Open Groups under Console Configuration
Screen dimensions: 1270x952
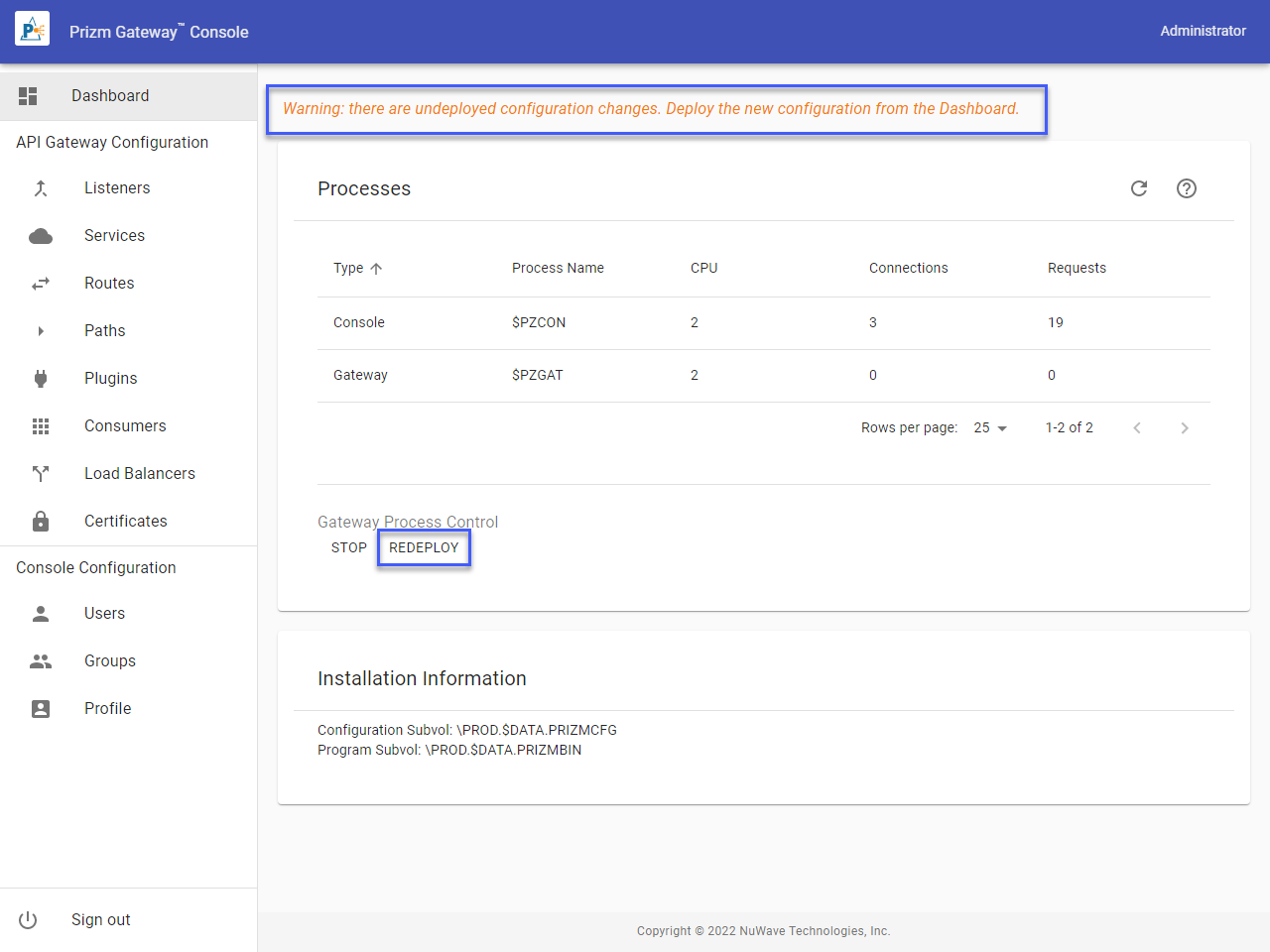coord(110,661)
